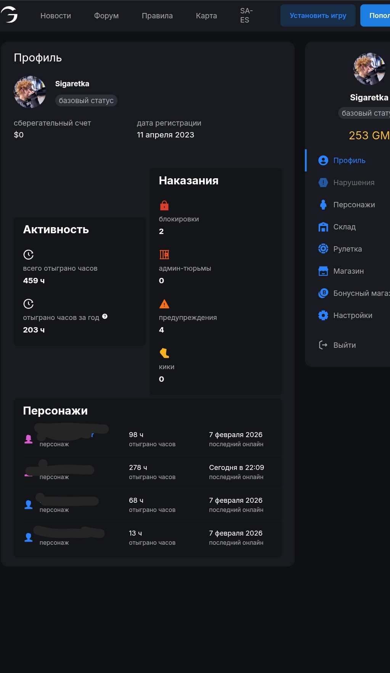Go to the Форум page
The image size is (390, 673).
[x=106, y=16]
